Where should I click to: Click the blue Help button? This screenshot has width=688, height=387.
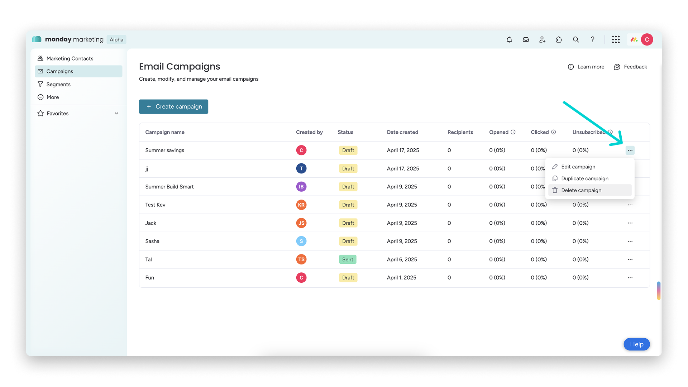point(637,344)
